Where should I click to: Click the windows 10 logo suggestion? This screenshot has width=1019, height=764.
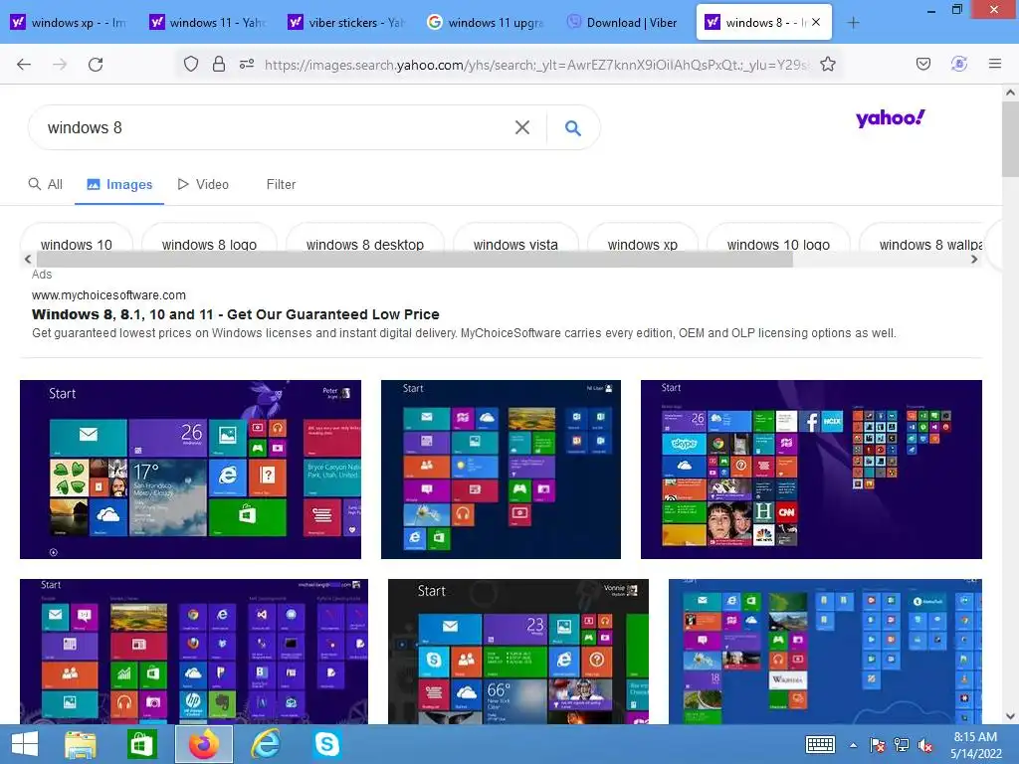click(x=778, y=245)
